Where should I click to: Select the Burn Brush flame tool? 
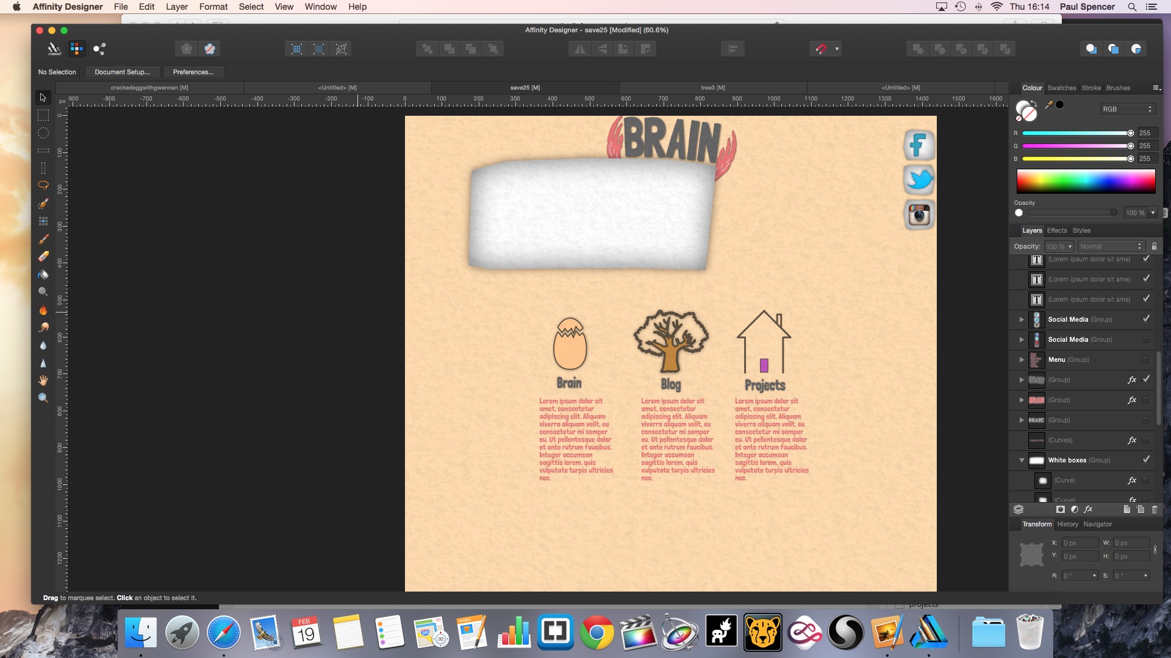tap(43, 310)
